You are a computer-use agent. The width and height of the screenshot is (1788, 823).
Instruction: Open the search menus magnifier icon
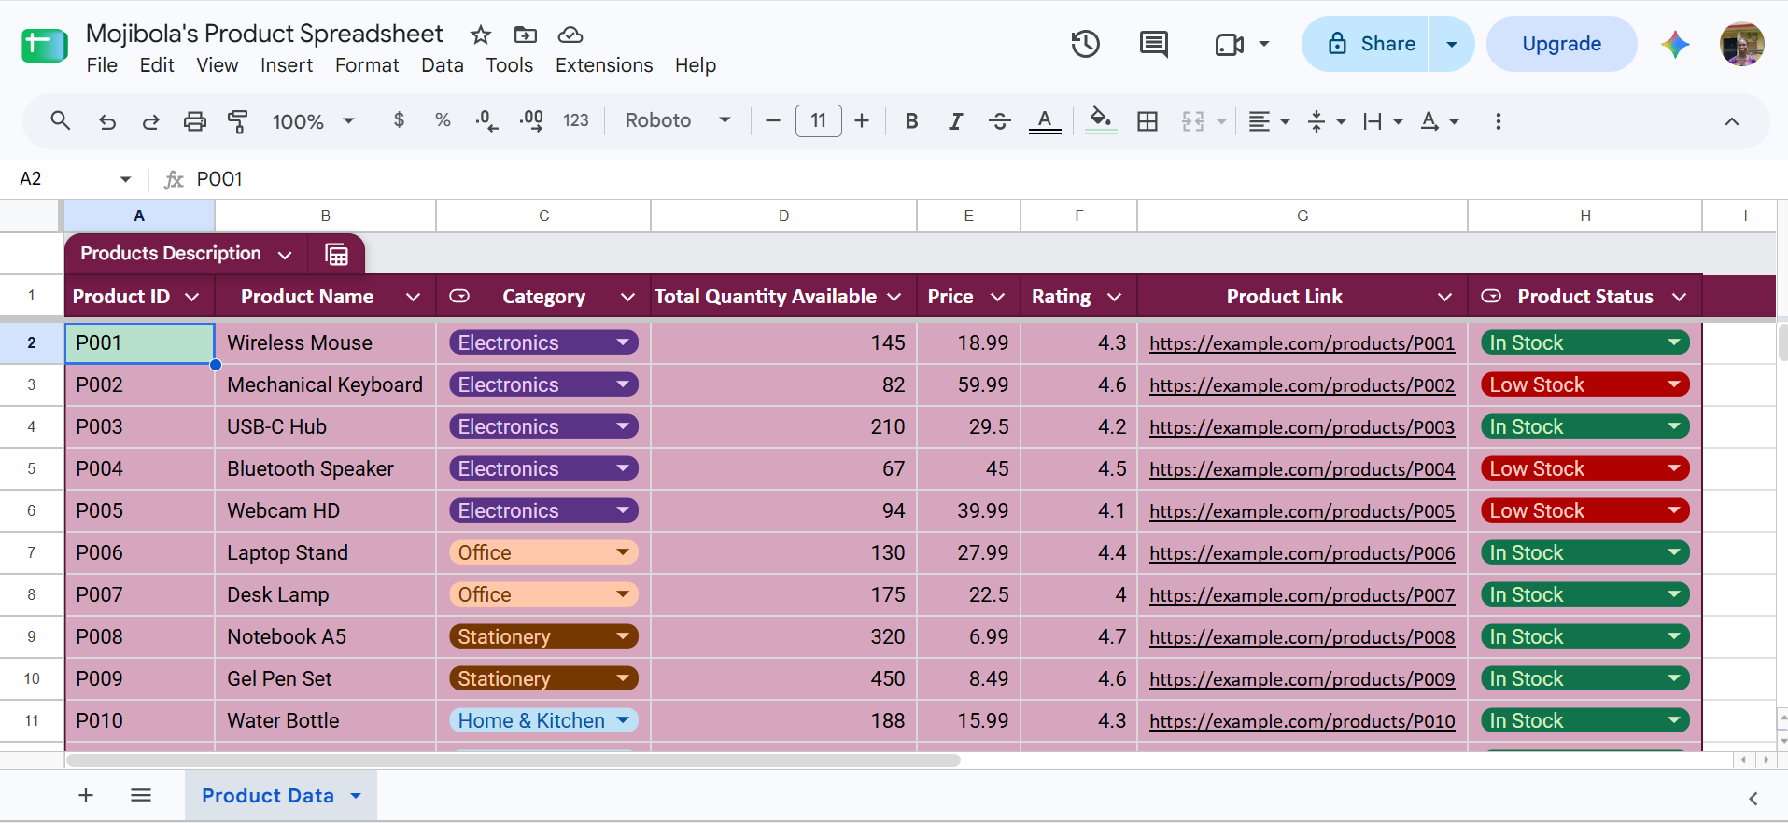[x=61, y=120]
